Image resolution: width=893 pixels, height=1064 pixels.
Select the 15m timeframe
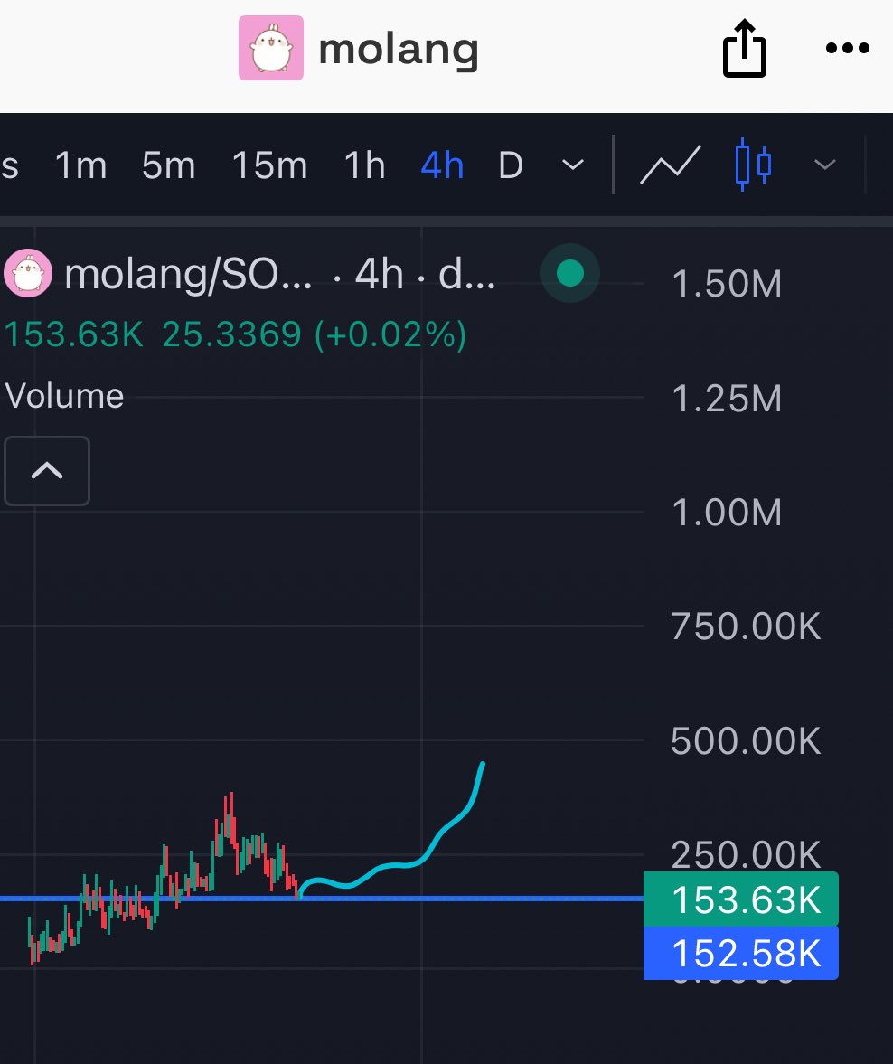pyautogui.click(x=269, y=165)
